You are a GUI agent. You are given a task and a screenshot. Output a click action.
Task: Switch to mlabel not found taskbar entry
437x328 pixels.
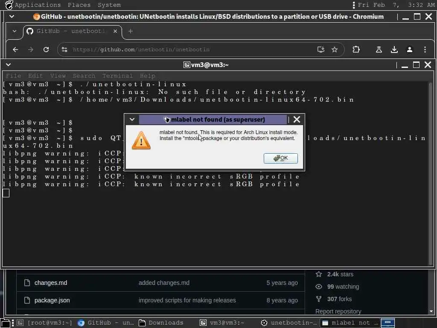pos(350,323)
